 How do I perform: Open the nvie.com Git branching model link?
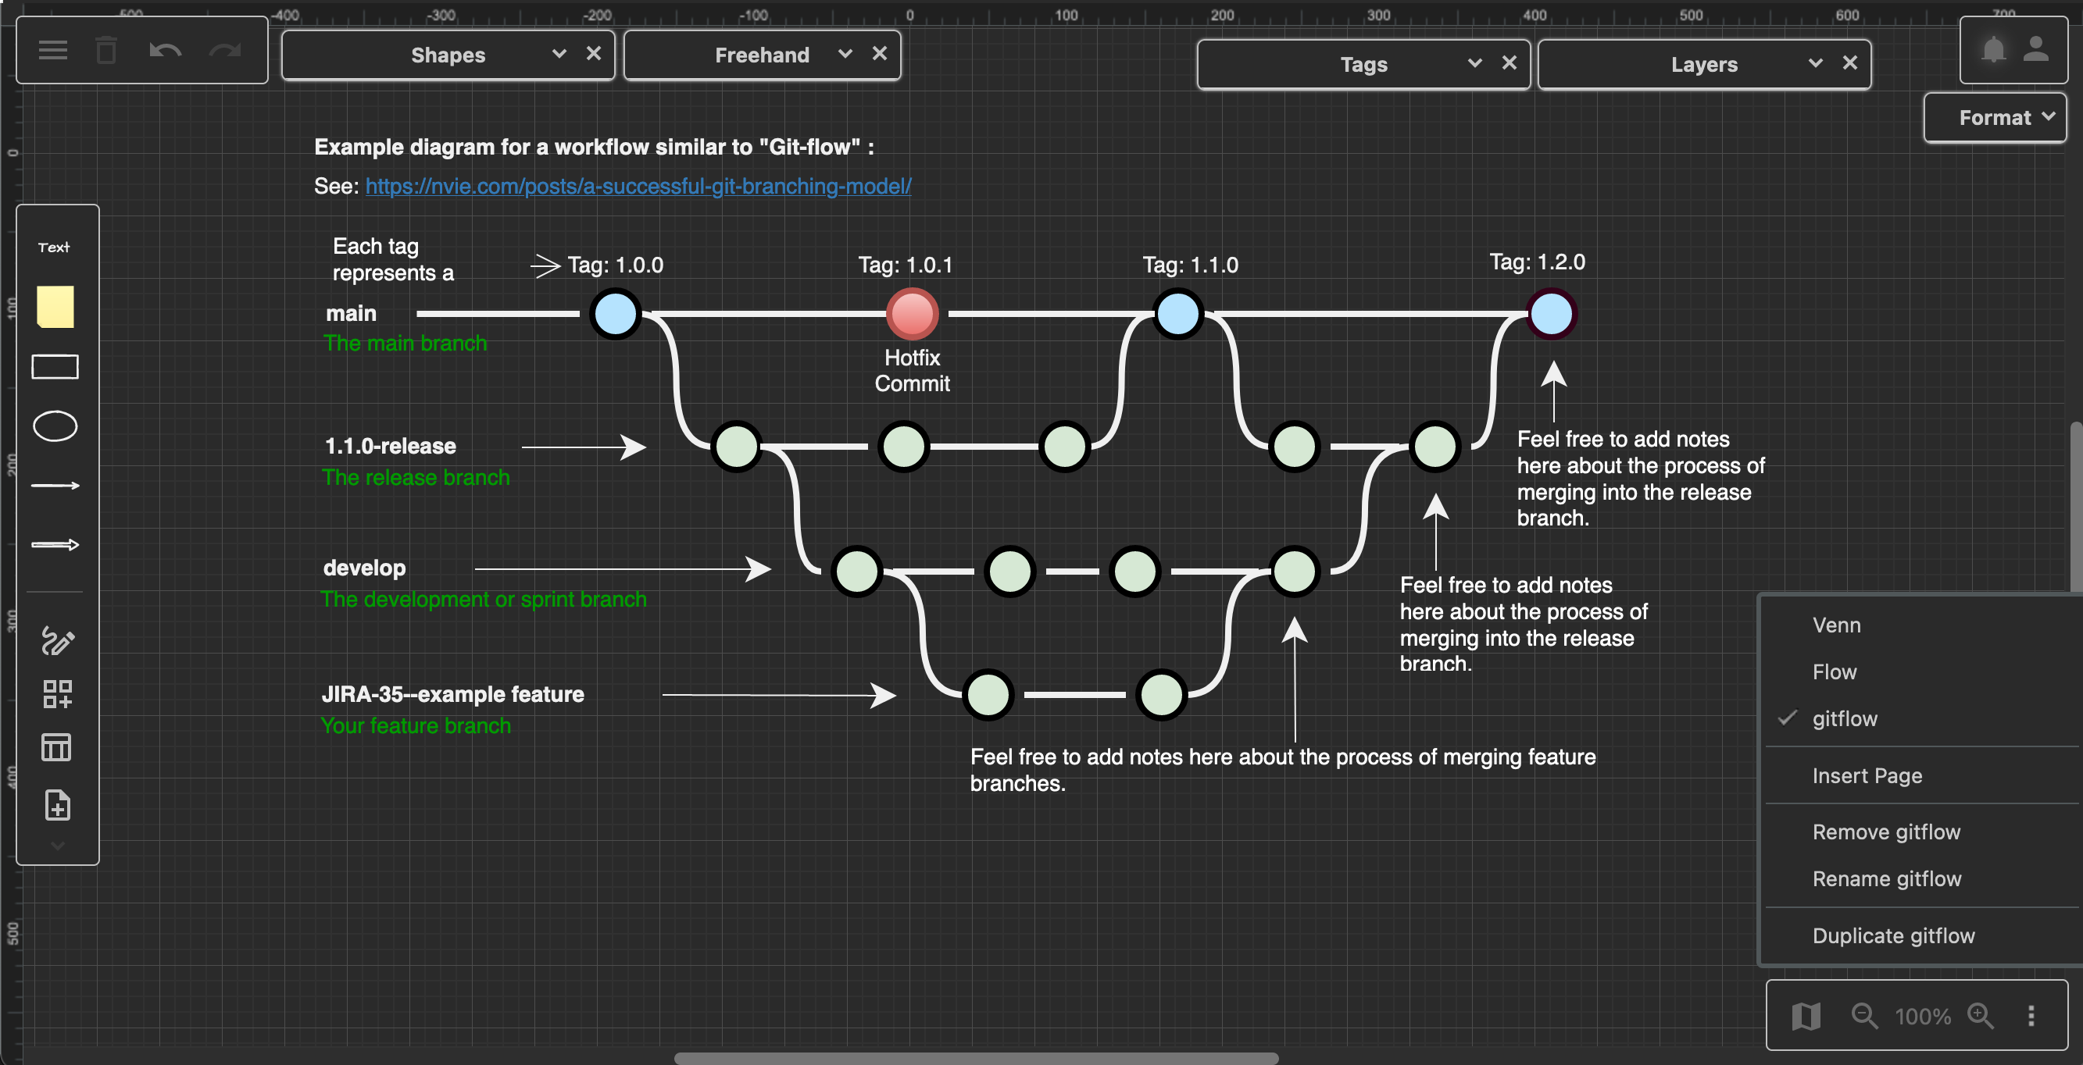tap(638, 185)
